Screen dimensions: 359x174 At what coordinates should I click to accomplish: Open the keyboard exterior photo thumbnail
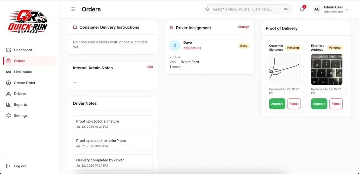pos(327,70)
